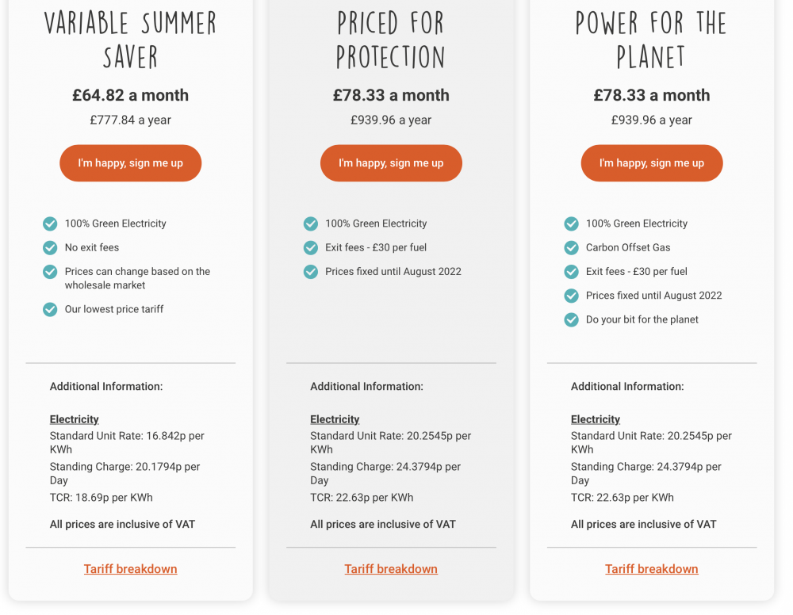Open Tariff breakdown for Priced for Protection
Viewport: 793px width, 615px height.
391,569
